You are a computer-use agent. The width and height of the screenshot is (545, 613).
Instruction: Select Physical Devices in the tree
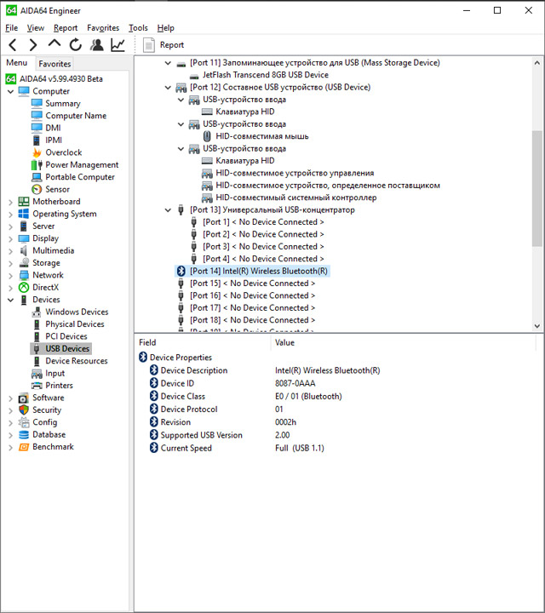coord(75,324)
